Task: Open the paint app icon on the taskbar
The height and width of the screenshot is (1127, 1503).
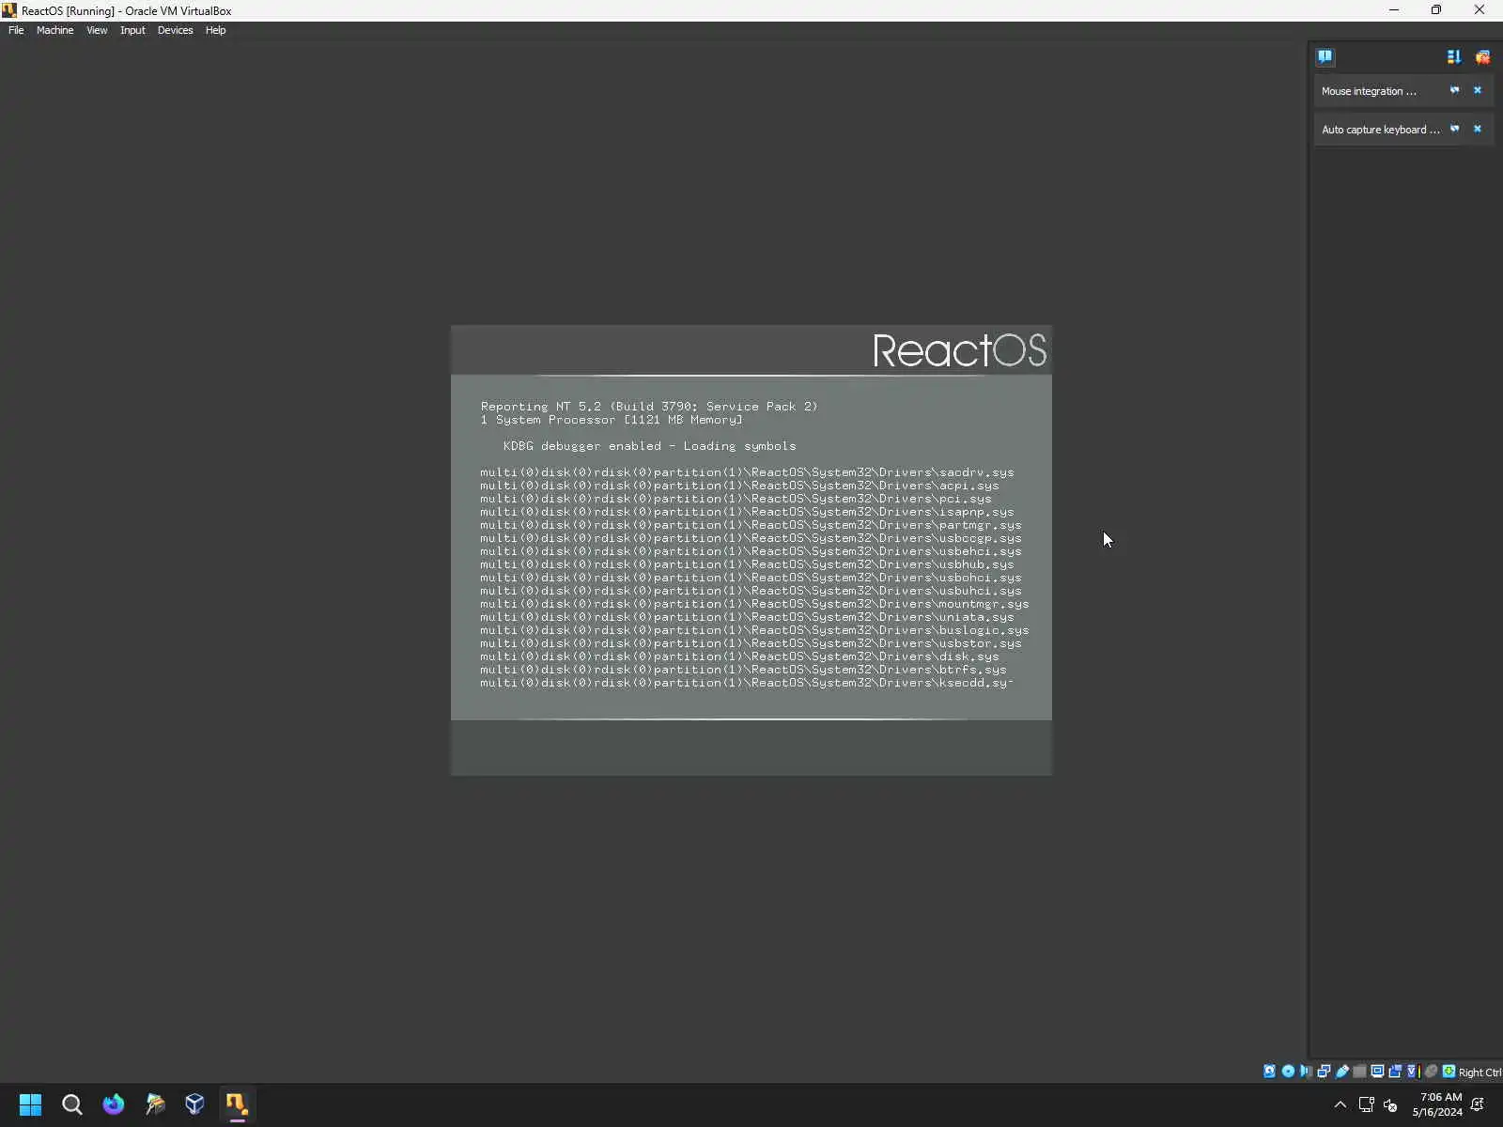Action: [x=154, y=1104]
